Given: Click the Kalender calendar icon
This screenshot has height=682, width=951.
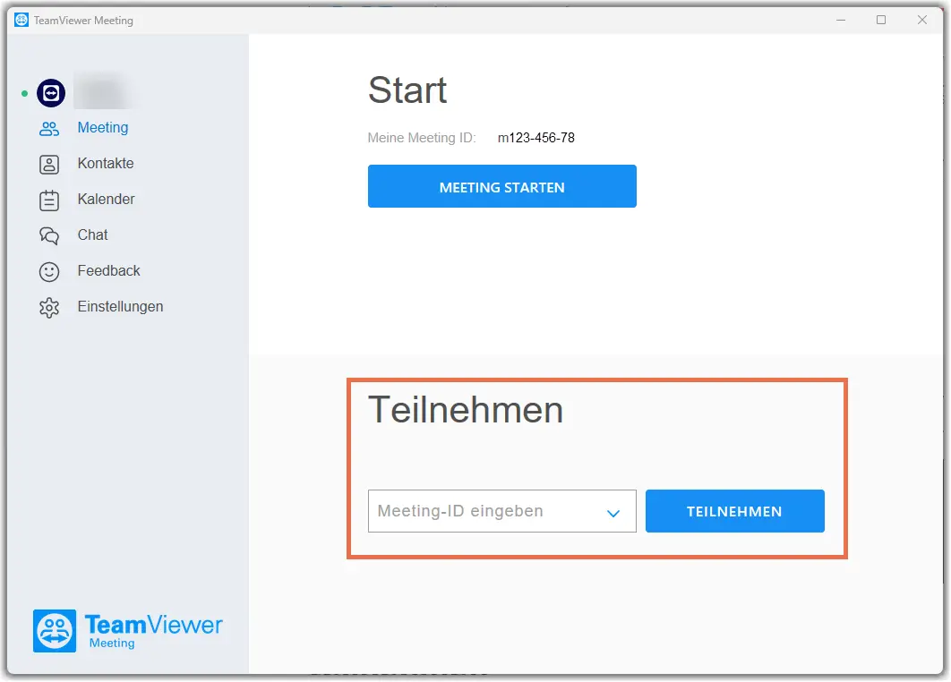Looking at the screenshot, I should (x=49, y=200).
